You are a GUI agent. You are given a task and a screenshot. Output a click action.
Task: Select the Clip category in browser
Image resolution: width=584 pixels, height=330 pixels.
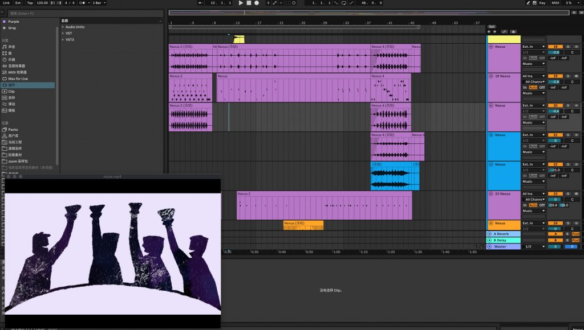(x=11, y=91)
